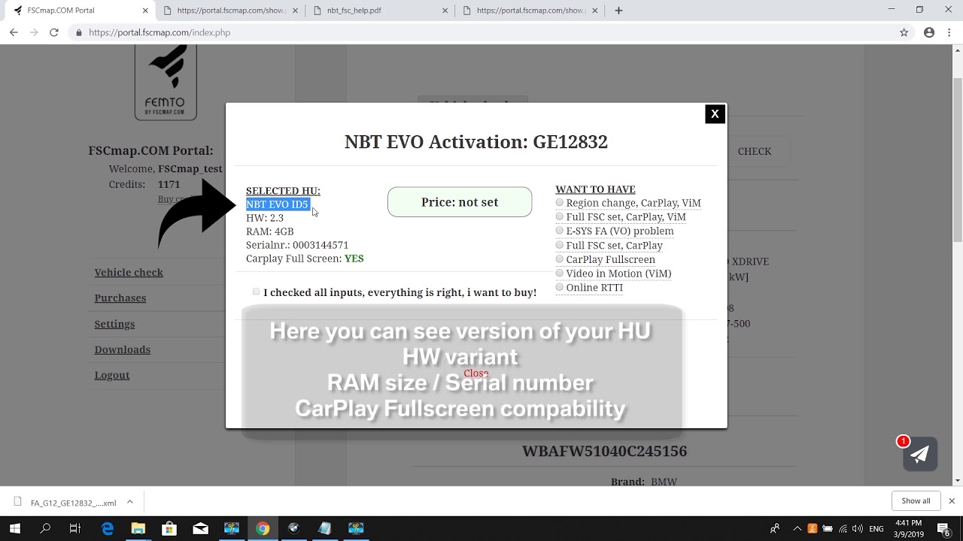The height and width of the screenshot is (541, 963).
Task: Click VIN WBAFW51040C245156 text
Action: (x=604, y=451)
